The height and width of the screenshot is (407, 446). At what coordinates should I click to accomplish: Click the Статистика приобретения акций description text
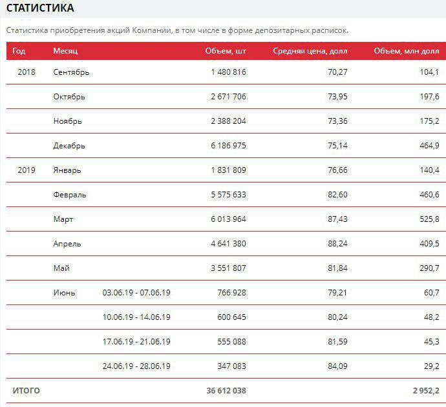177,30
